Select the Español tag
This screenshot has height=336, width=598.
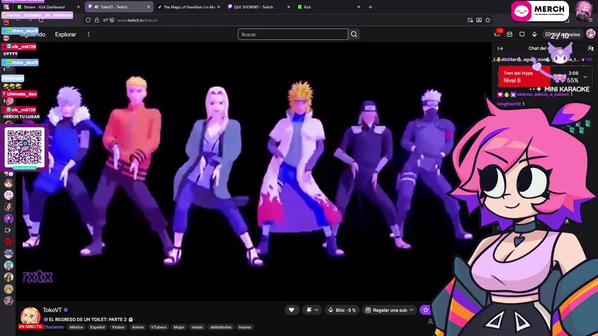tap(97, 327)
